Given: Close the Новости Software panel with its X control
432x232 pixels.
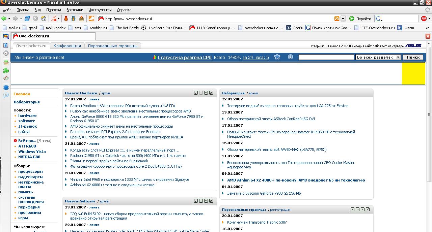Looking at the screenshot, I should [x=211, y=201].
